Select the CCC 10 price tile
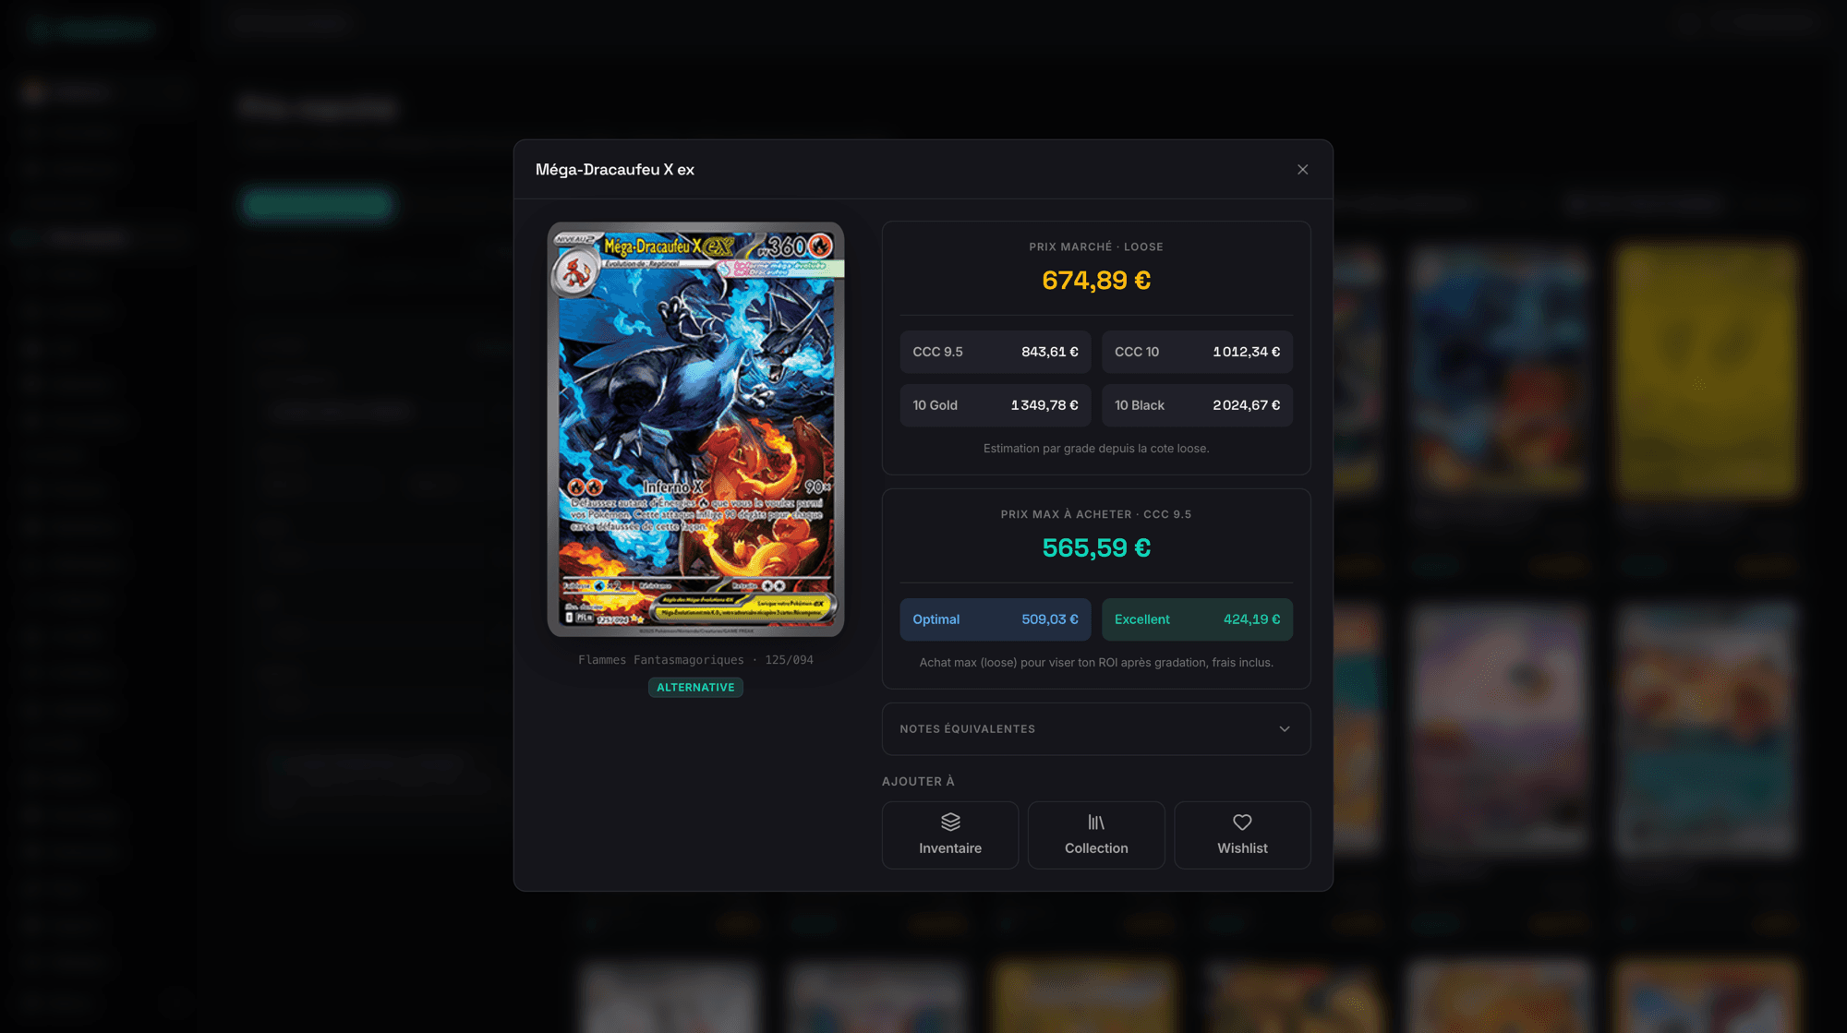Image resolution: width=1847 pixels, height=1033 pixels. 1197,352
